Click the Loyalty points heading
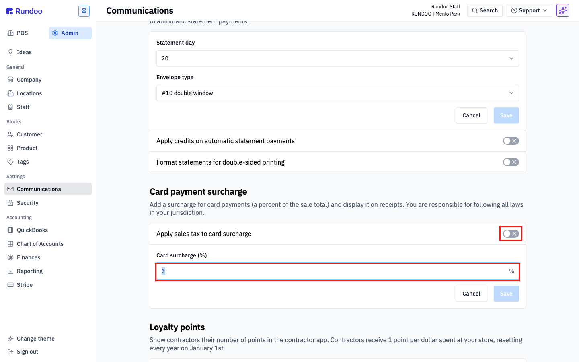The width and height of the screenshot is (579, 362). (x=177, y=327)
